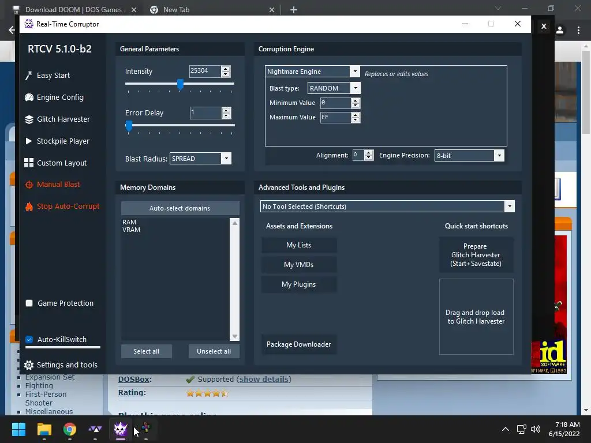Open My Plugins

(299, 284)
